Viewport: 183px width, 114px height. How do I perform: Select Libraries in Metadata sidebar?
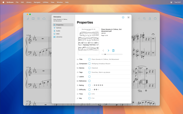click(63, 37)
